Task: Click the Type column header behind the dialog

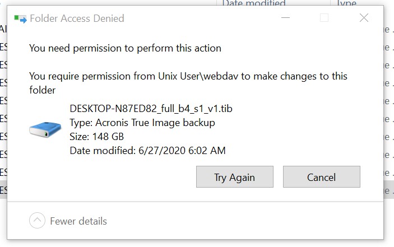Action: 347,3
